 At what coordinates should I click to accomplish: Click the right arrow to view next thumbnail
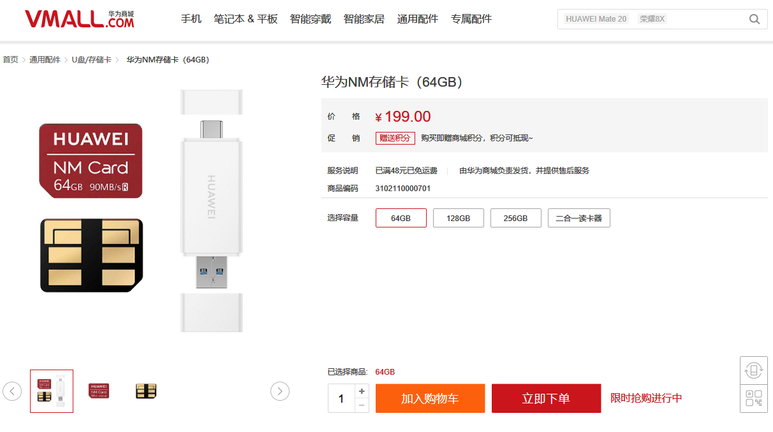pyautogui.click(x=280, y=391)
